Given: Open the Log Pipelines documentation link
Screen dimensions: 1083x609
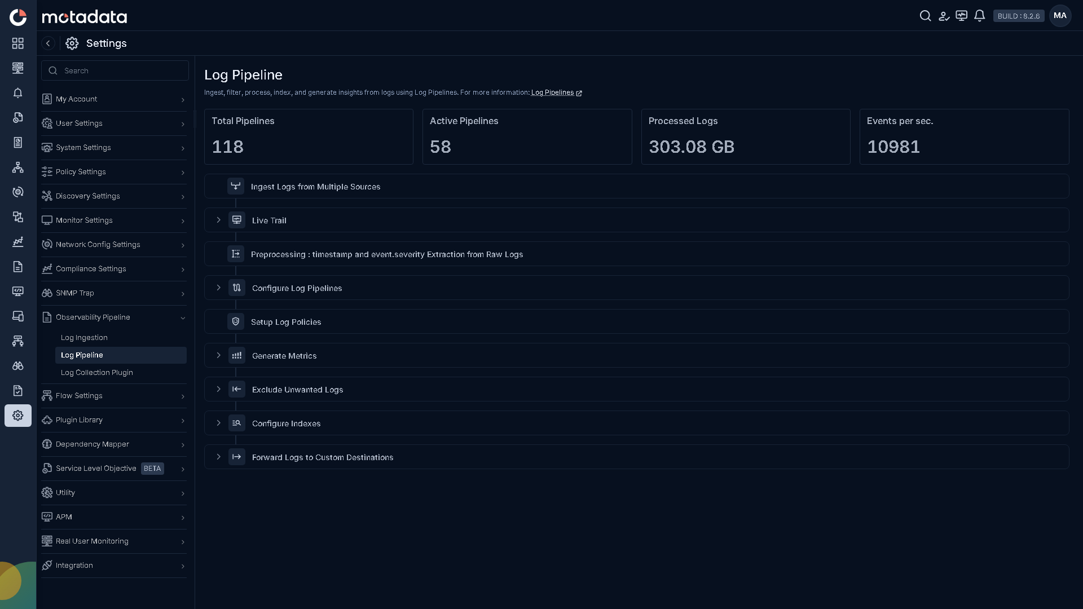Looking at the screenshot, I should pos(556,92).
